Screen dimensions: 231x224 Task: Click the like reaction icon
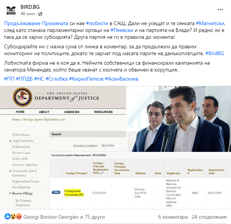(x=7, y=216)
